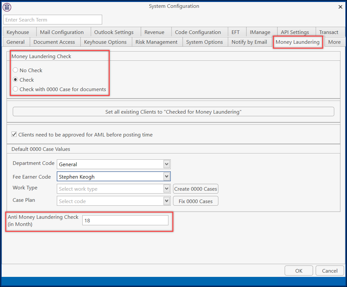347x287 pixels.
Task: Open the Fee Earner Code dropdown
Action: click(166, 177)
